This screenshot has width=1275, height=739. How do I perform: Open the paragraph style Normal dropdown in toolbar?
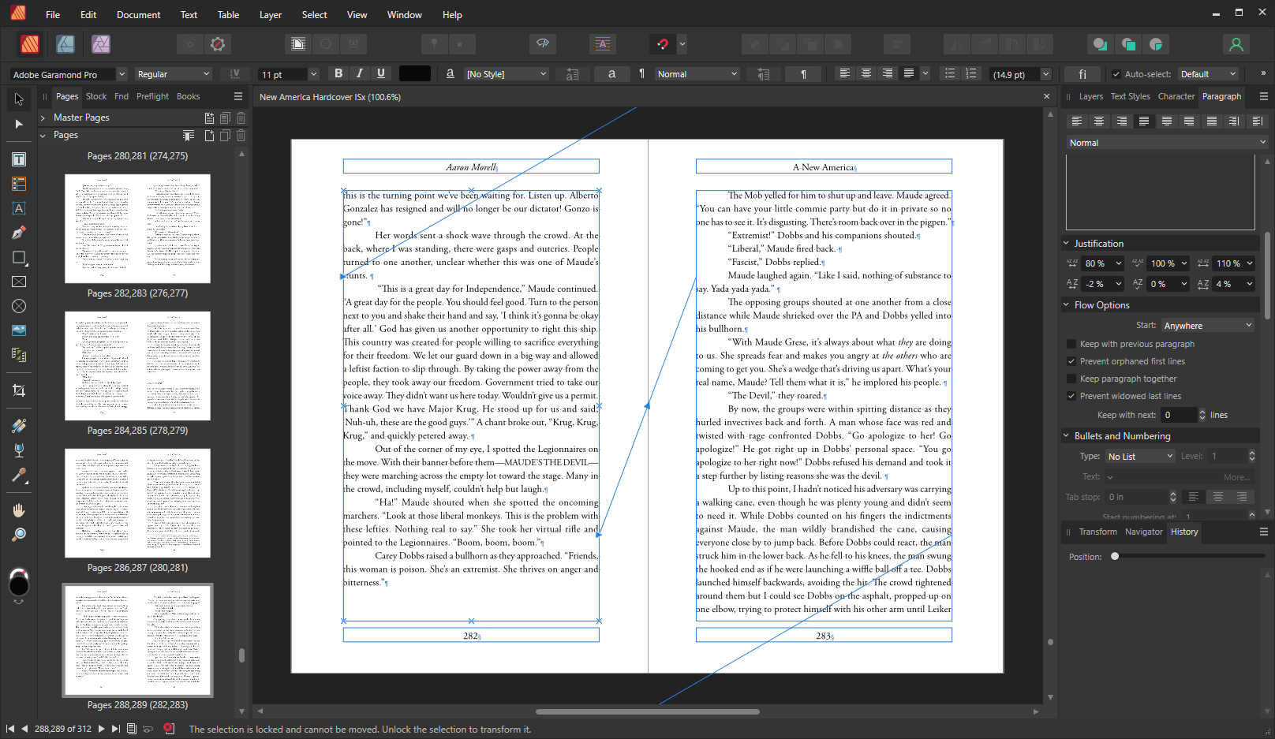697,74
